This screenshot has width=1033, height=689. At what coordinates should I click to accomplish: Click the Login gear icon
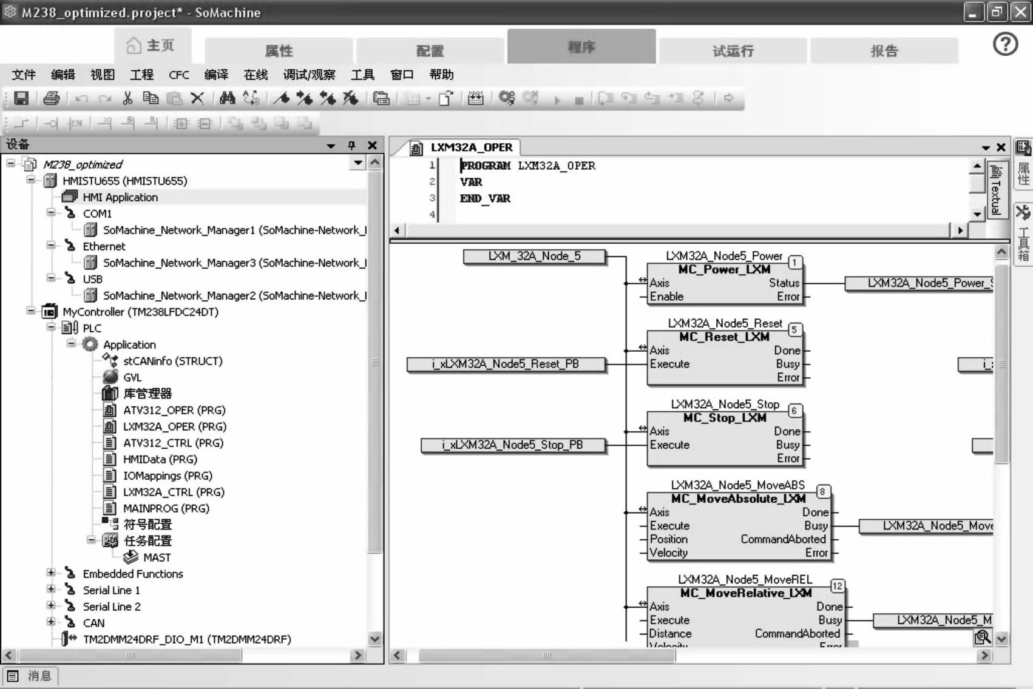point(507,98)
